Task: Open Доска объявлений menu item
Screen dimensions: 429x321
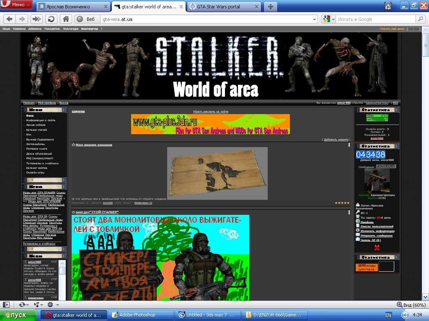Action: (x=39, y=154)
